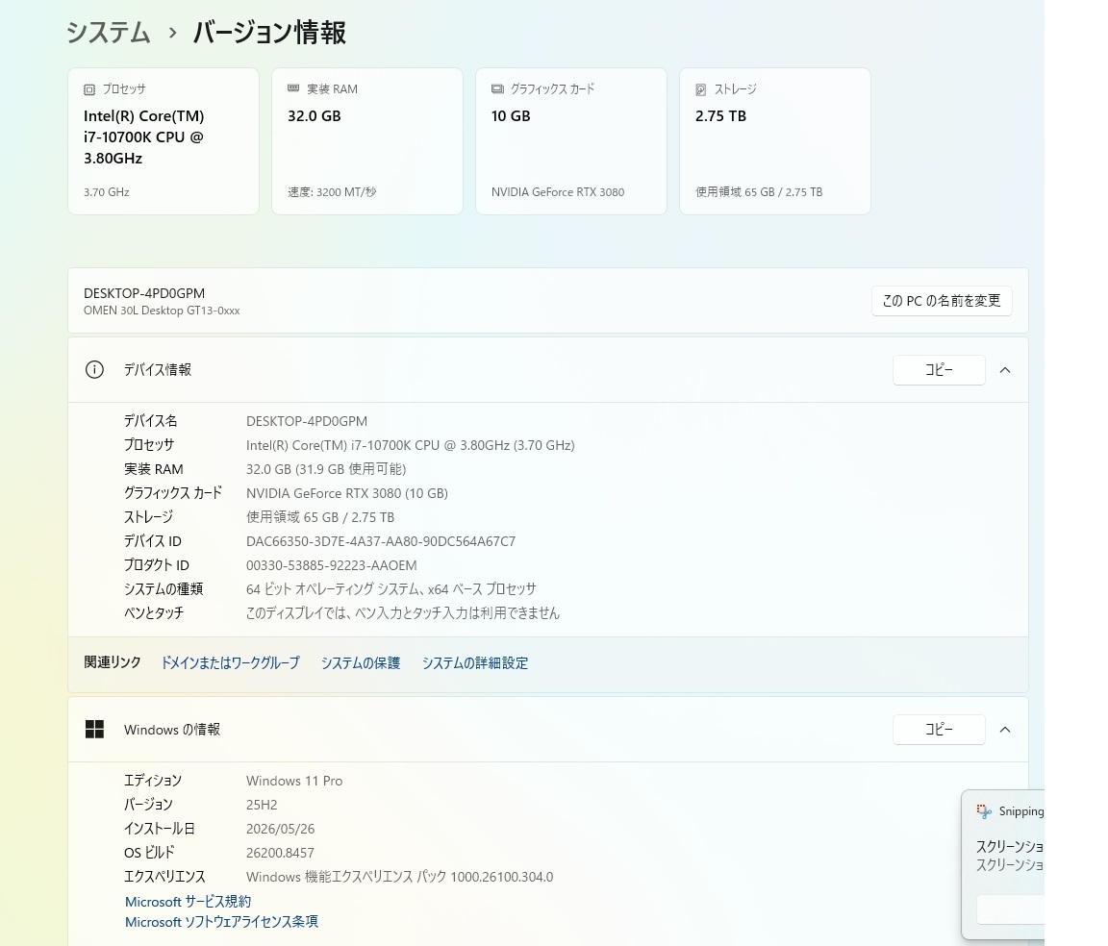The image size is (1108, 946).
Task: Click 64 ビット オペレーティング システム value
Action: pyautogui.click(x=390, y=589)
